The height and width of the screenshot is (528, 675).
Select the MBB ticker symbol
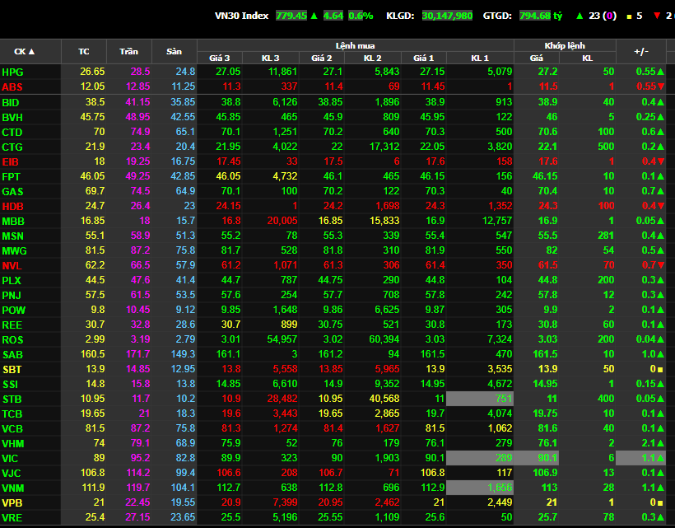tap(13, 222)
